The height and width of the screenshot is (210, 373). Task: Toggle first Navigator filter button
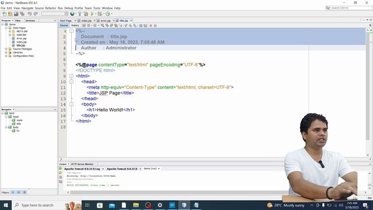[13, 192]
